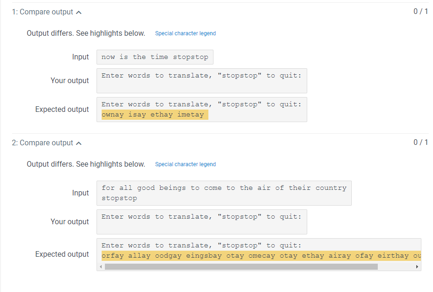Click the Expected output box of test 1
This screenshot has height=292, width=433.
tap(201, 109)
